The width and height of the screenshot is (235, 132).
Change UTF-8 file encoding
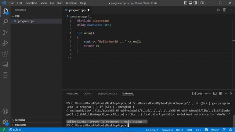[x=180, y=130]
